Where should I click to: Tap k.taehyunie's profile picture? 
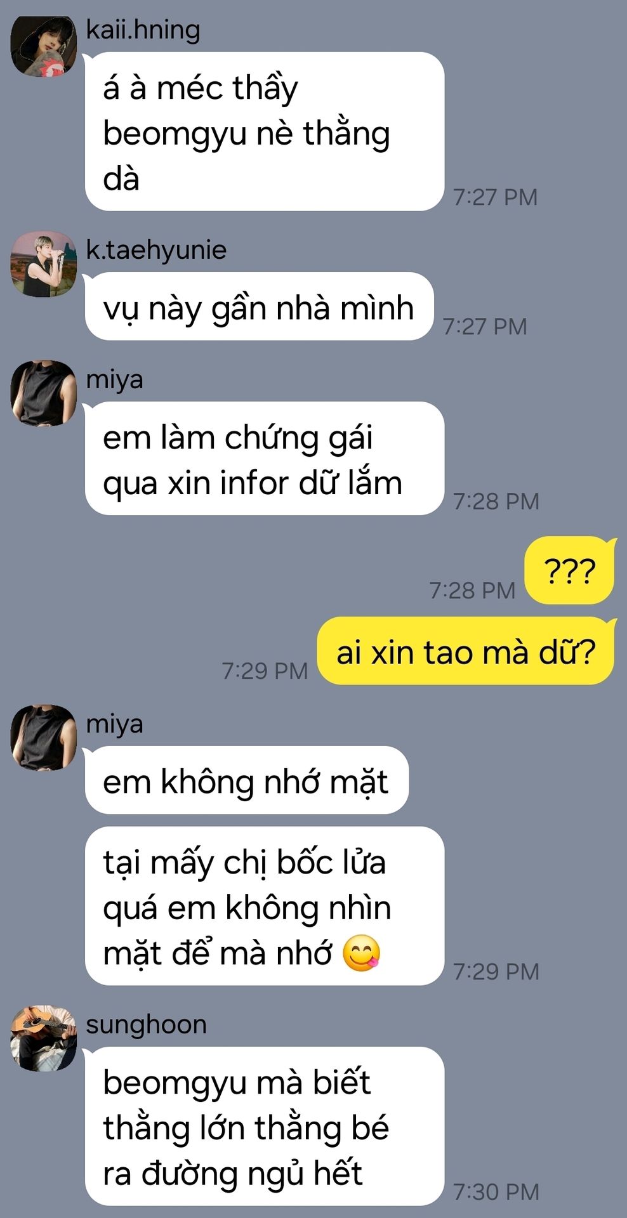[x=44, y=265]
